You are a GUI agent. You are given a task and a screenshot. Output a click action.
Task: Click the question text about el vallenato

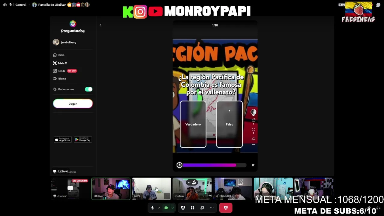click(211, 85)
